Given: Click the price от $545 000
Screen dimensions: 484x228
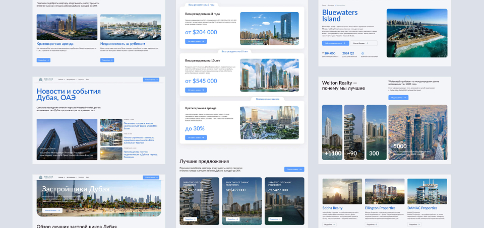Looking at the screenshot, I should pyautogui.click(x=201, y=81).
